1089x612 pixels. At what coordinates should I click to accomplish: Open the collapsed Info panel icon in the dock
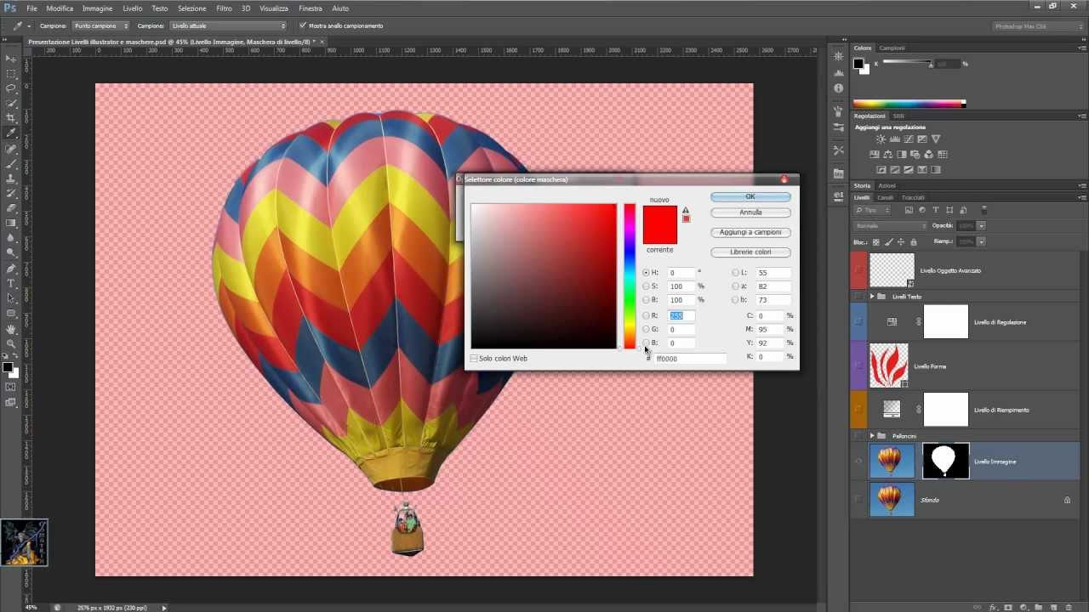[839, 88]
